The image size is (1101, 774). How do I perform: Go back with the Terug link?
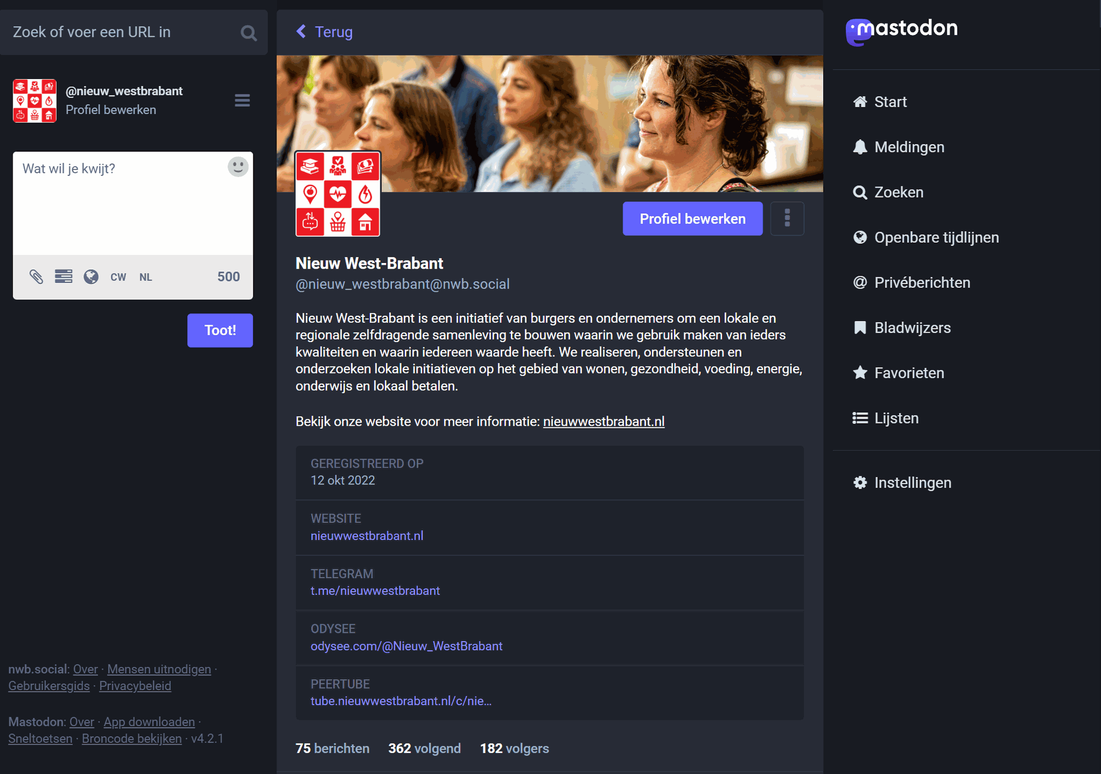point(325,32)
